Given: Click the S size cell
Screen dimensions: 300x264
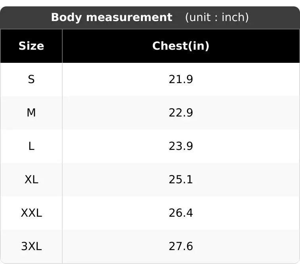Looking at the screenshot, I should point(31,80).
